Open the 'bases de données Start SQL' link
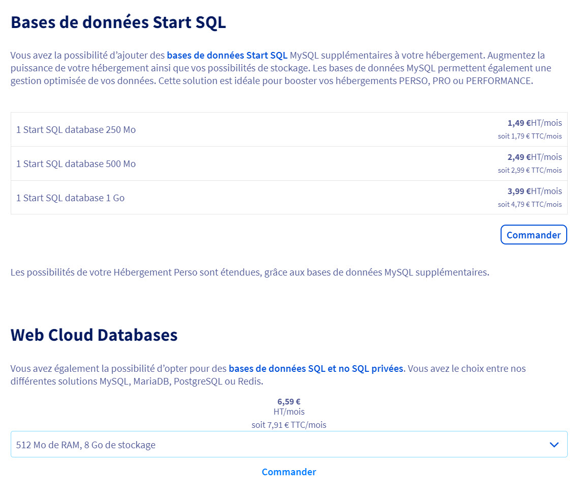Screen dimensions: 584x490 tap(227, 55)
